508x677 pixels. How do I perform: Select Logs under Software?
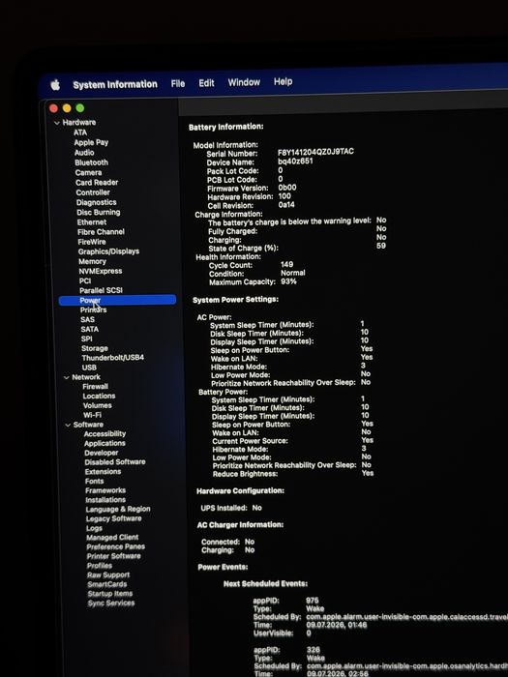coord(94,528)
